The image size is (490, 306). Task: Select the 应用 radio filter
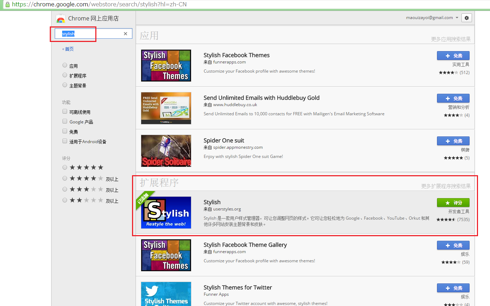[65, 65]
